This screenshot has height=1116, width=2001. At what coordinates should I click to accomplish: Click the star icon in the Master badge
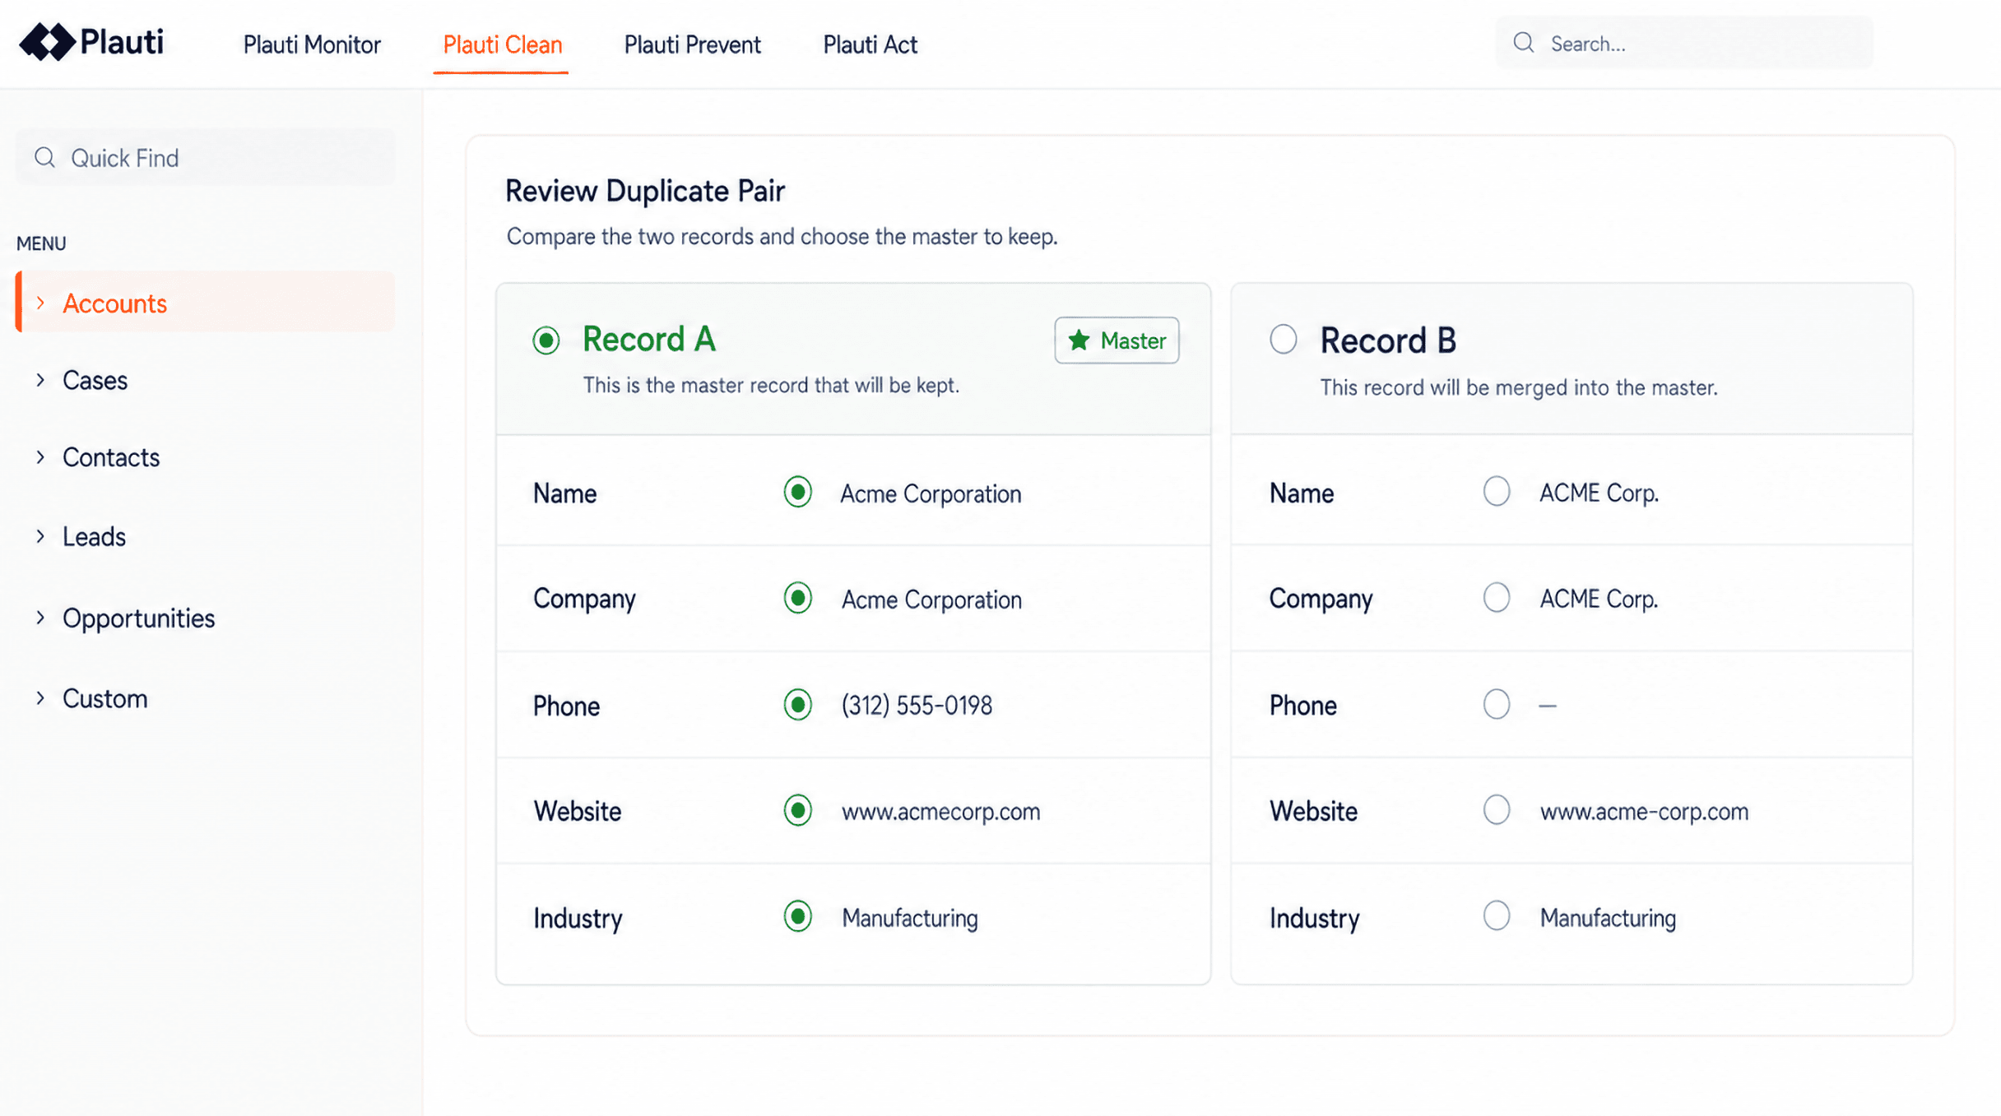[1079, 340]
